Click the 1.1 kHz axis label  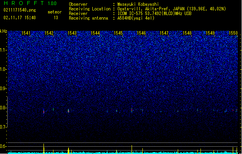click(x=3, y=50)
